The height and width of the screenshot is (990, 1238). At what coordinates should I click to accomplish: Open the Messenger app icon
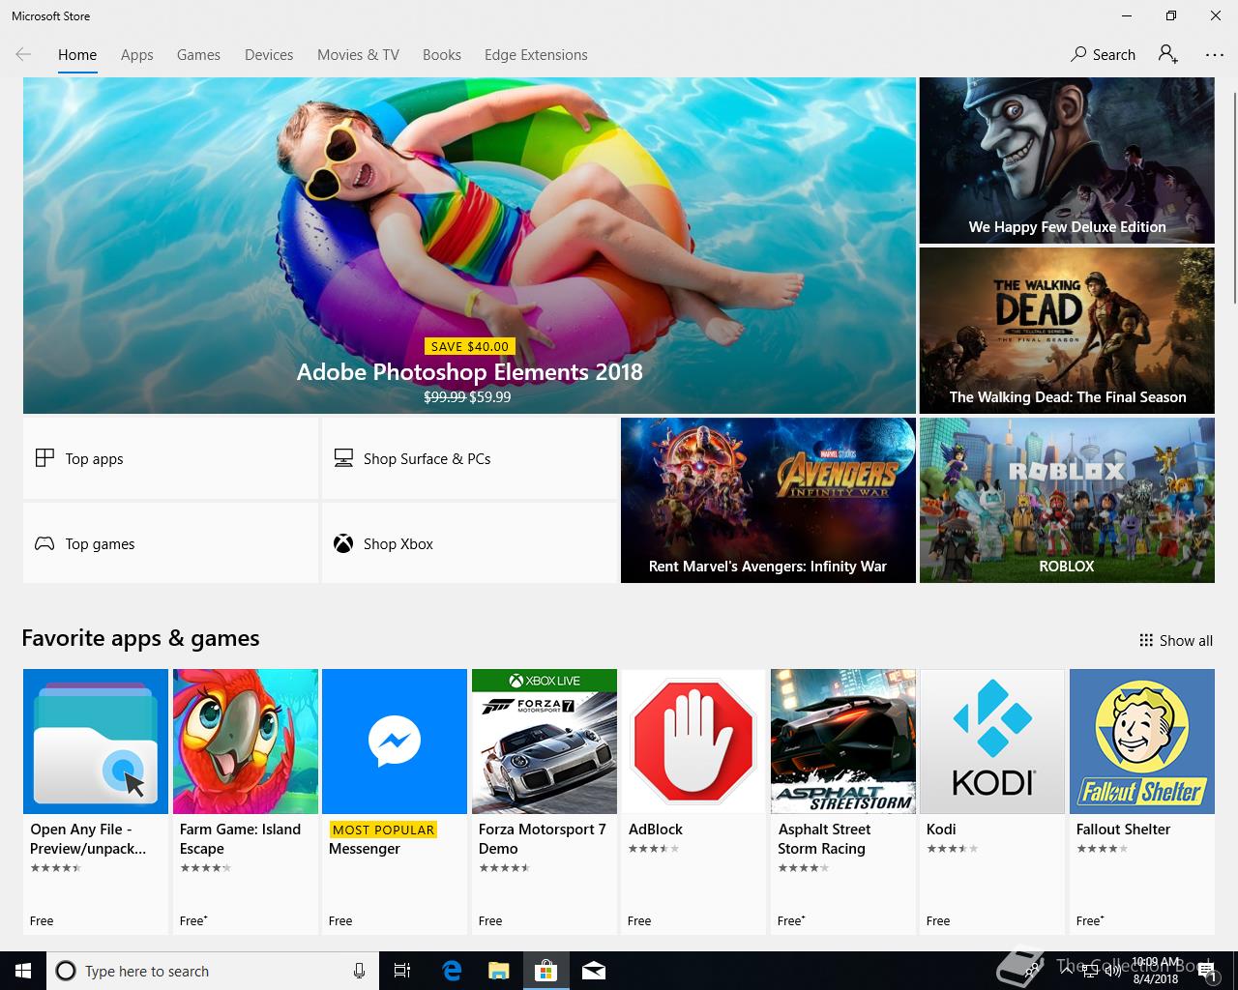(x=395, y=742)
